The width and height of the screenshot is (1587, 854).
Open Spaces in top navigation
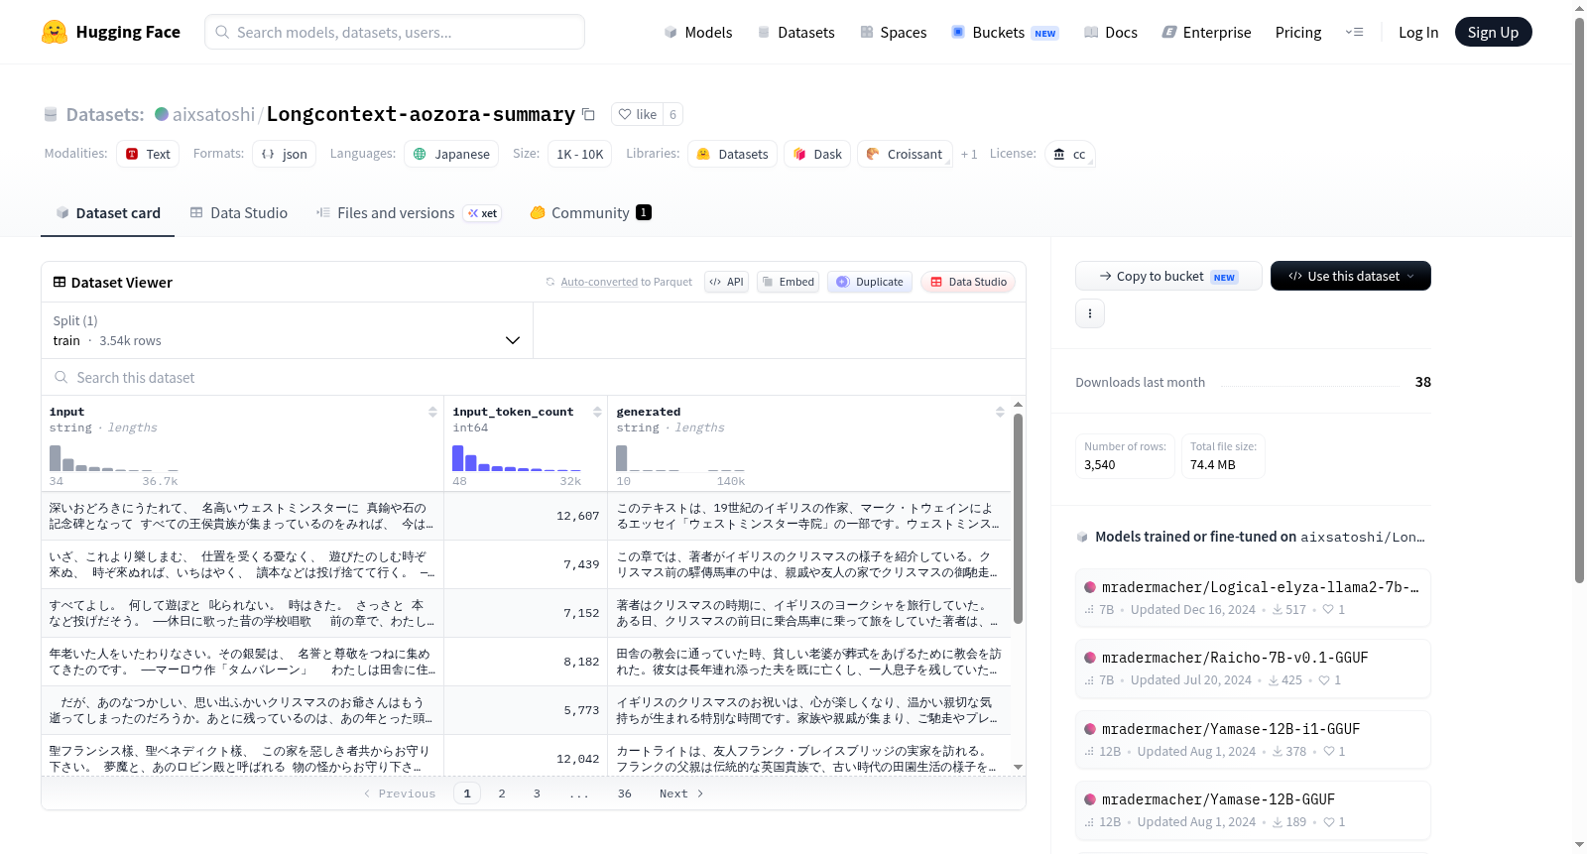[x=894, y=32]
